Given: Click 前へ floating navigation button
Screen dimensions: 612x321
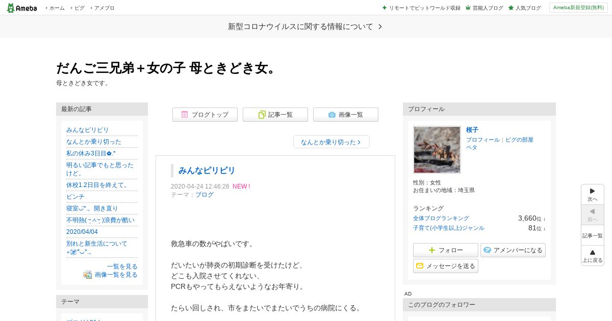Looking at the screenshot, I should (x=593, y=215).
